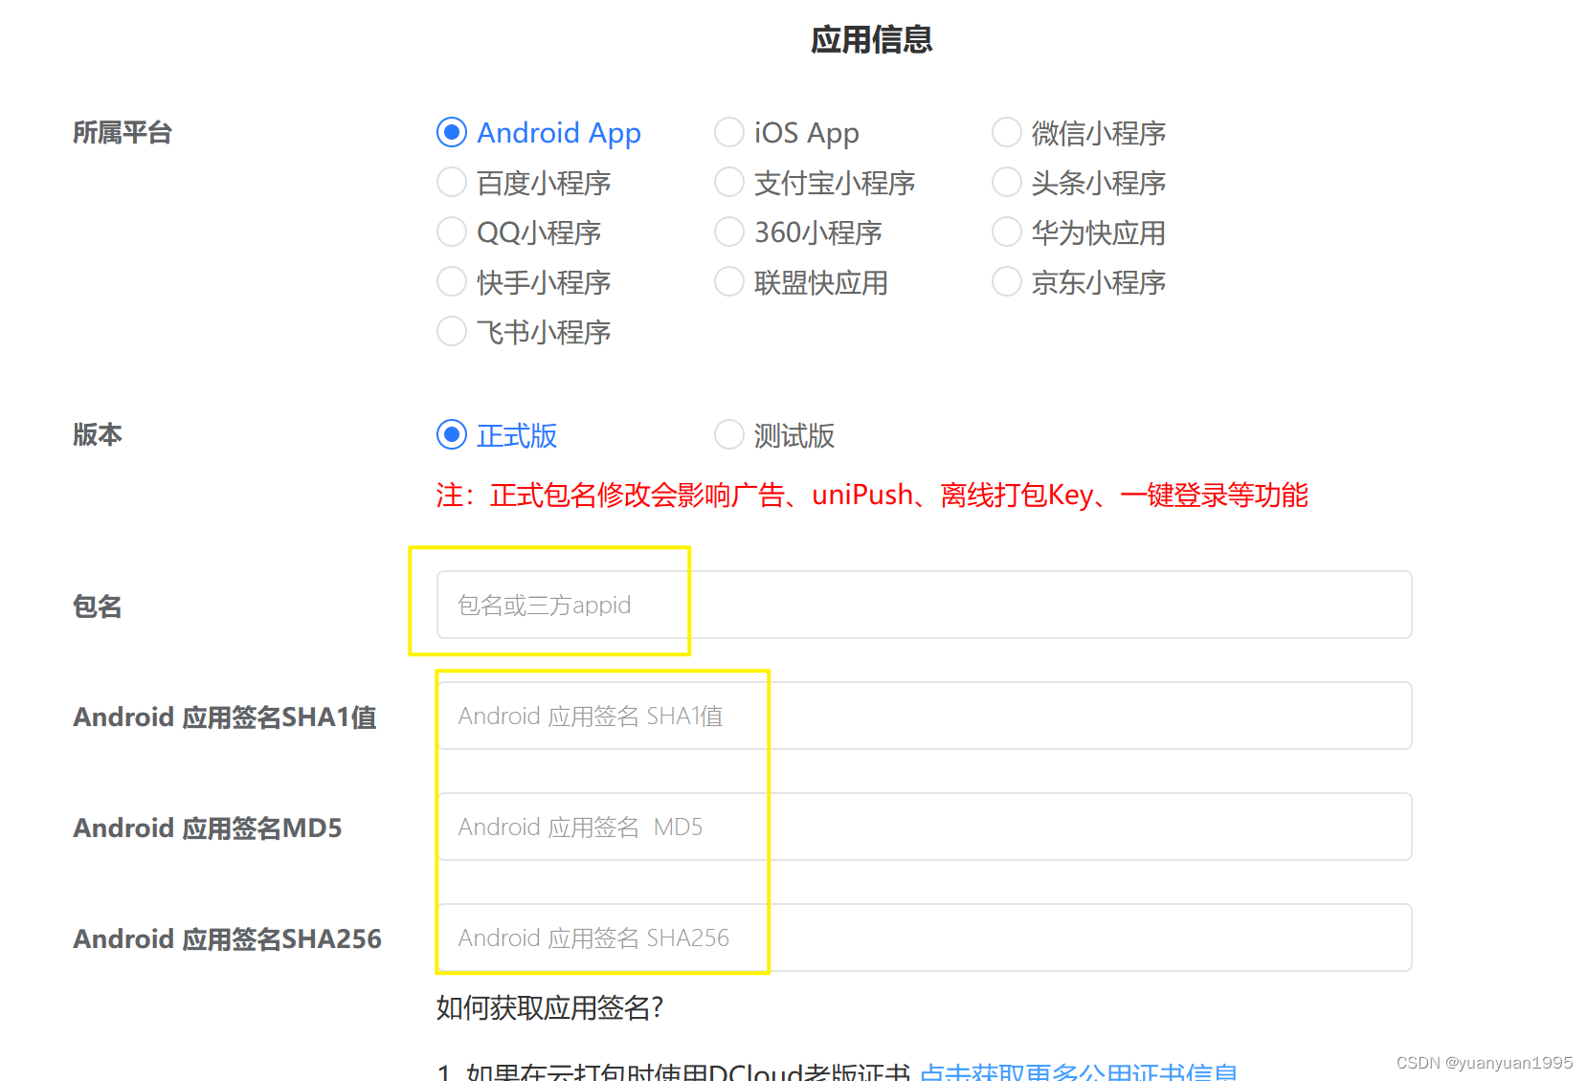
Task: Click the Android 应用签名 SHA1值 input
Action: [924, 716]
